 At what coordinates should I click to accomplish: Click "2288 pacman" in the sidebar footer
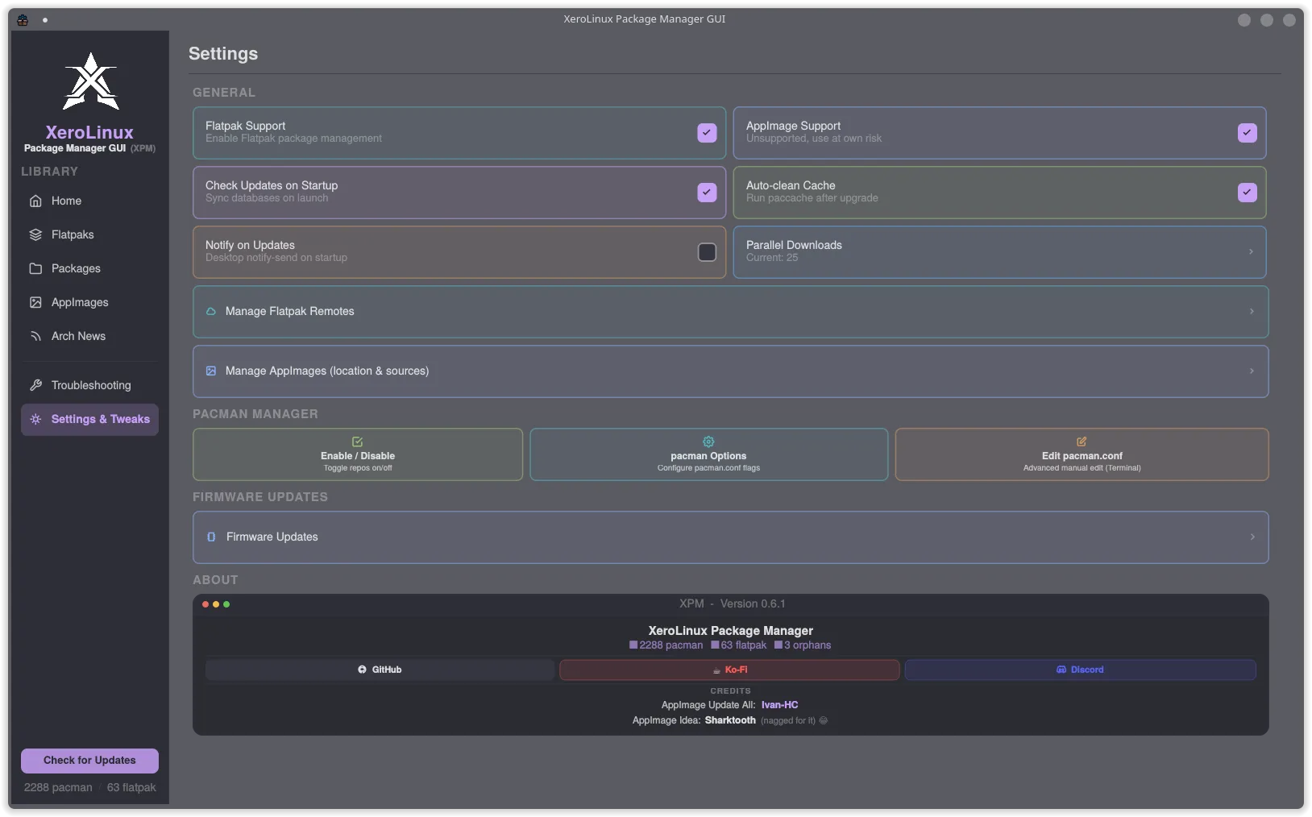tap(58, 788)
